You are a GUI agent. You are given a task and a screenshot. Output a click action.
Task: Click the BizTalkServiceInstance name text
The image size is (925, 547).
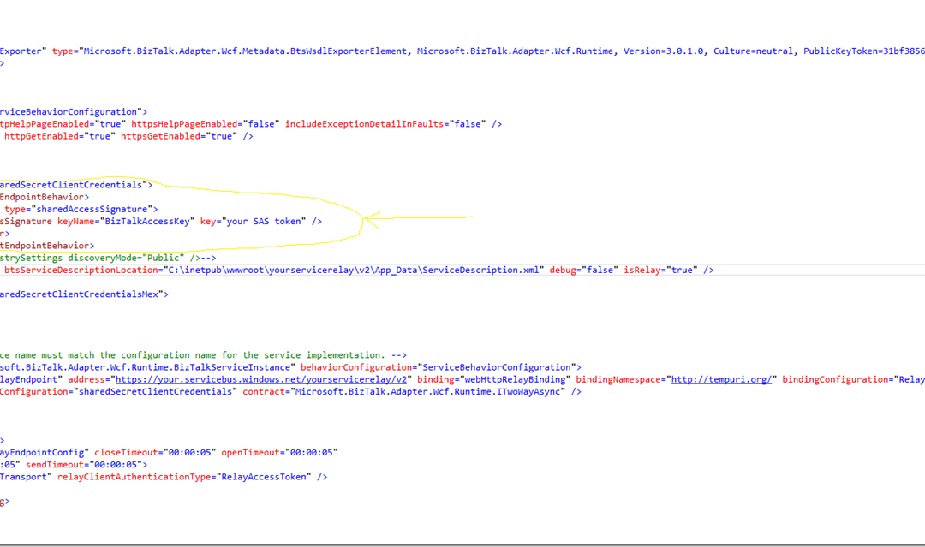pos(147,367)
